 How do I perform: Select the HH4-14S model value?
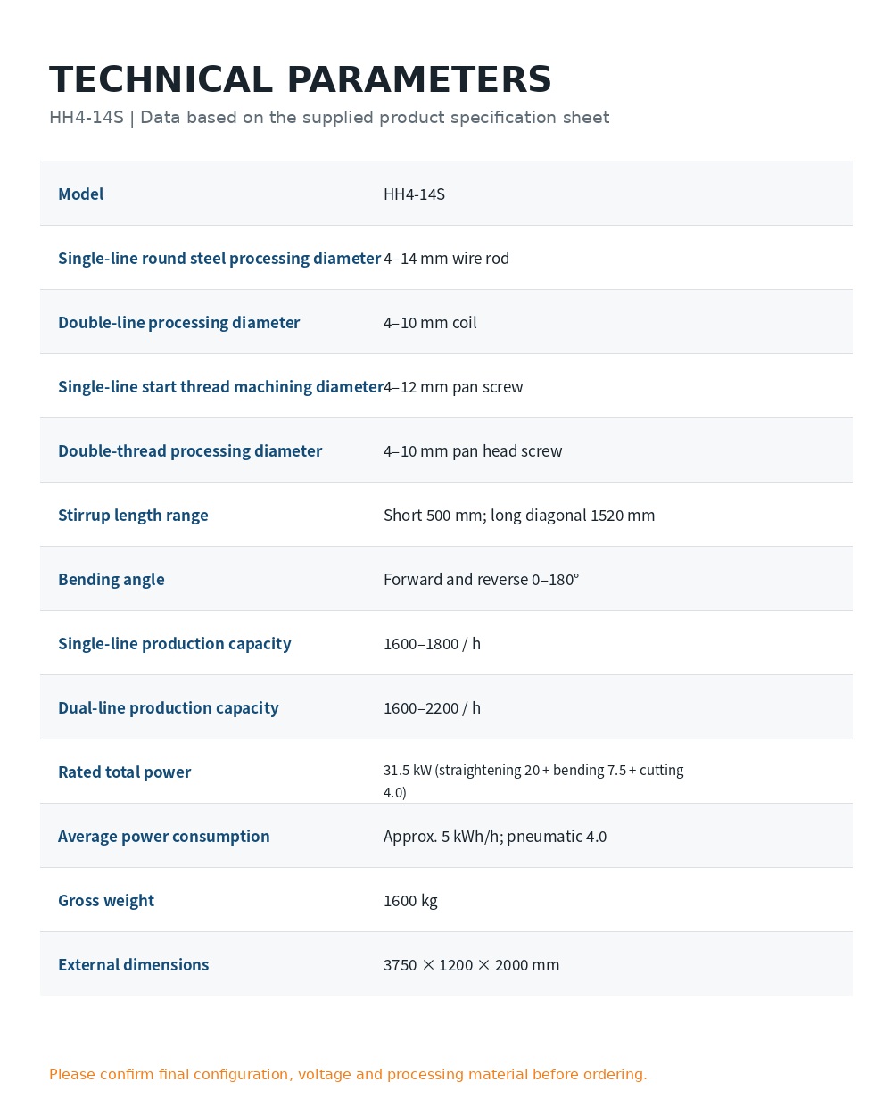[x=414, y=194]
